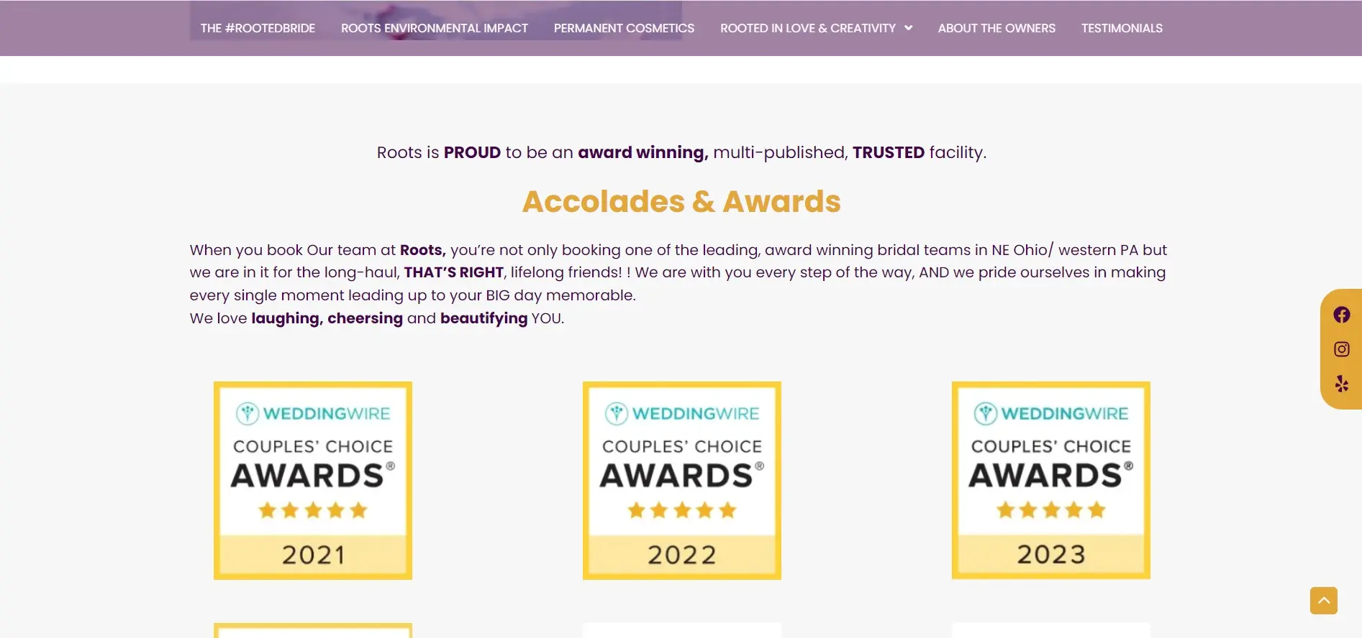Image resolution: width=1362 pixels, height=638 pixels.
Task: Go to The #RootedBride page
Action: [x=258, y=28]
